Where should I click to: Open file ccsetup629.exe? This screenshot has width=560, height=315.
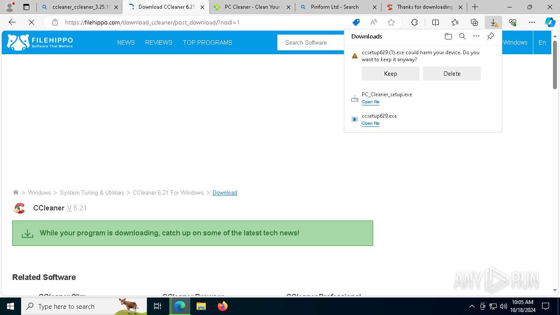coord(370,123)
